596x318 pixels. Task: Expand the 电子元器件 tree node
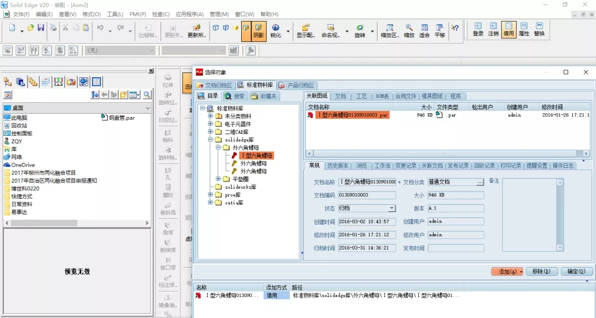pyautogui.click(x=210, y=124)
